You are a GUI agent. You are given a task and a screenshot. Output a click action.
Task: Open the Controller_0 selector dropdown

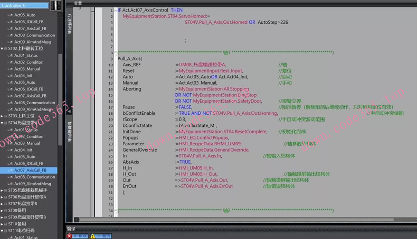point(46,6)
